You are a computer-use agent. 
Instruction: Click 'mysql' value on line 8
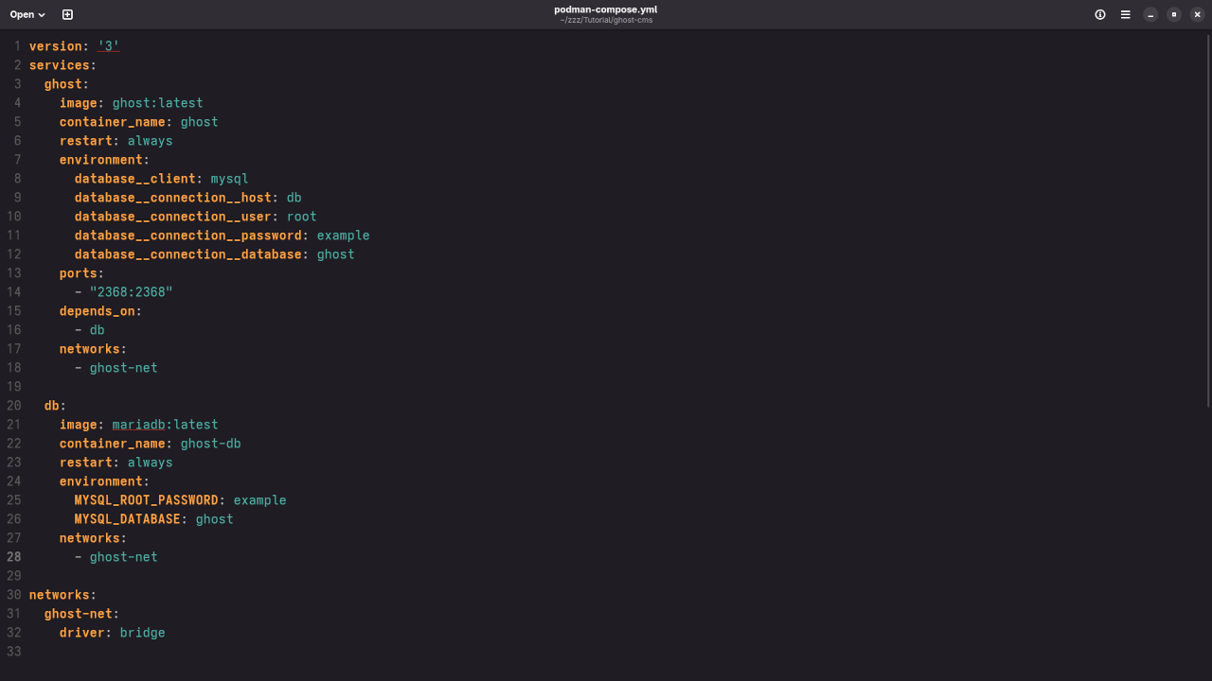230,179
